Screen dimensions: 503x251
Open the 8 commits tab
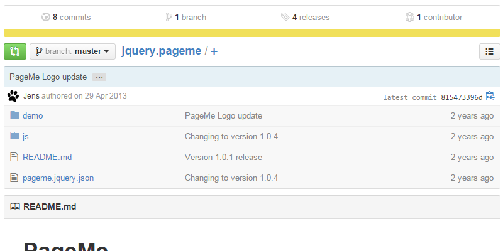(66, 18)
